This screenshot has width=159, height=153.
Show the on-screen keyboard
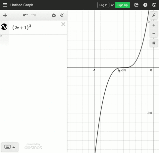pyautogui.click(x=8, y=147)
